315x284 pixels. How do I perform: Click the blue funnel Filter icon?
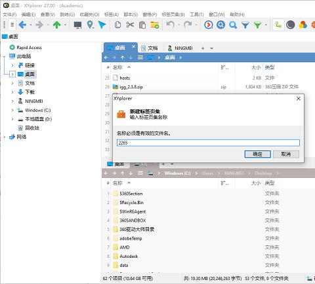click(x=245, y=25)
